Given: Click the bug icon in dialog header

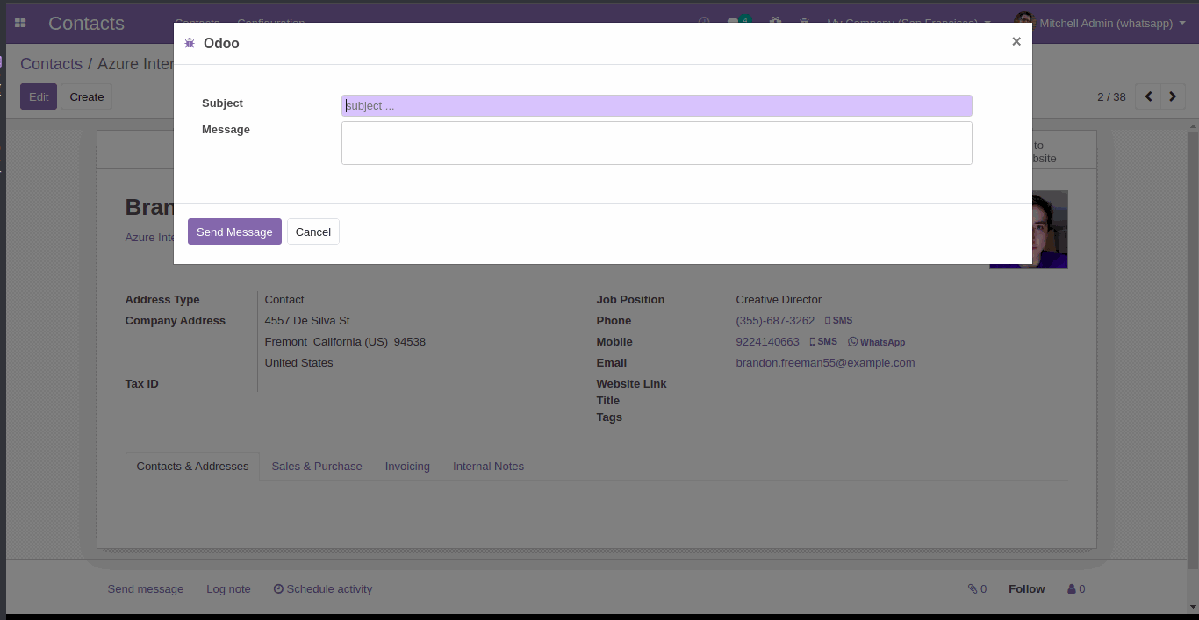Looking at the screenshot, I should pyautogui.click(x=190, y=43).
